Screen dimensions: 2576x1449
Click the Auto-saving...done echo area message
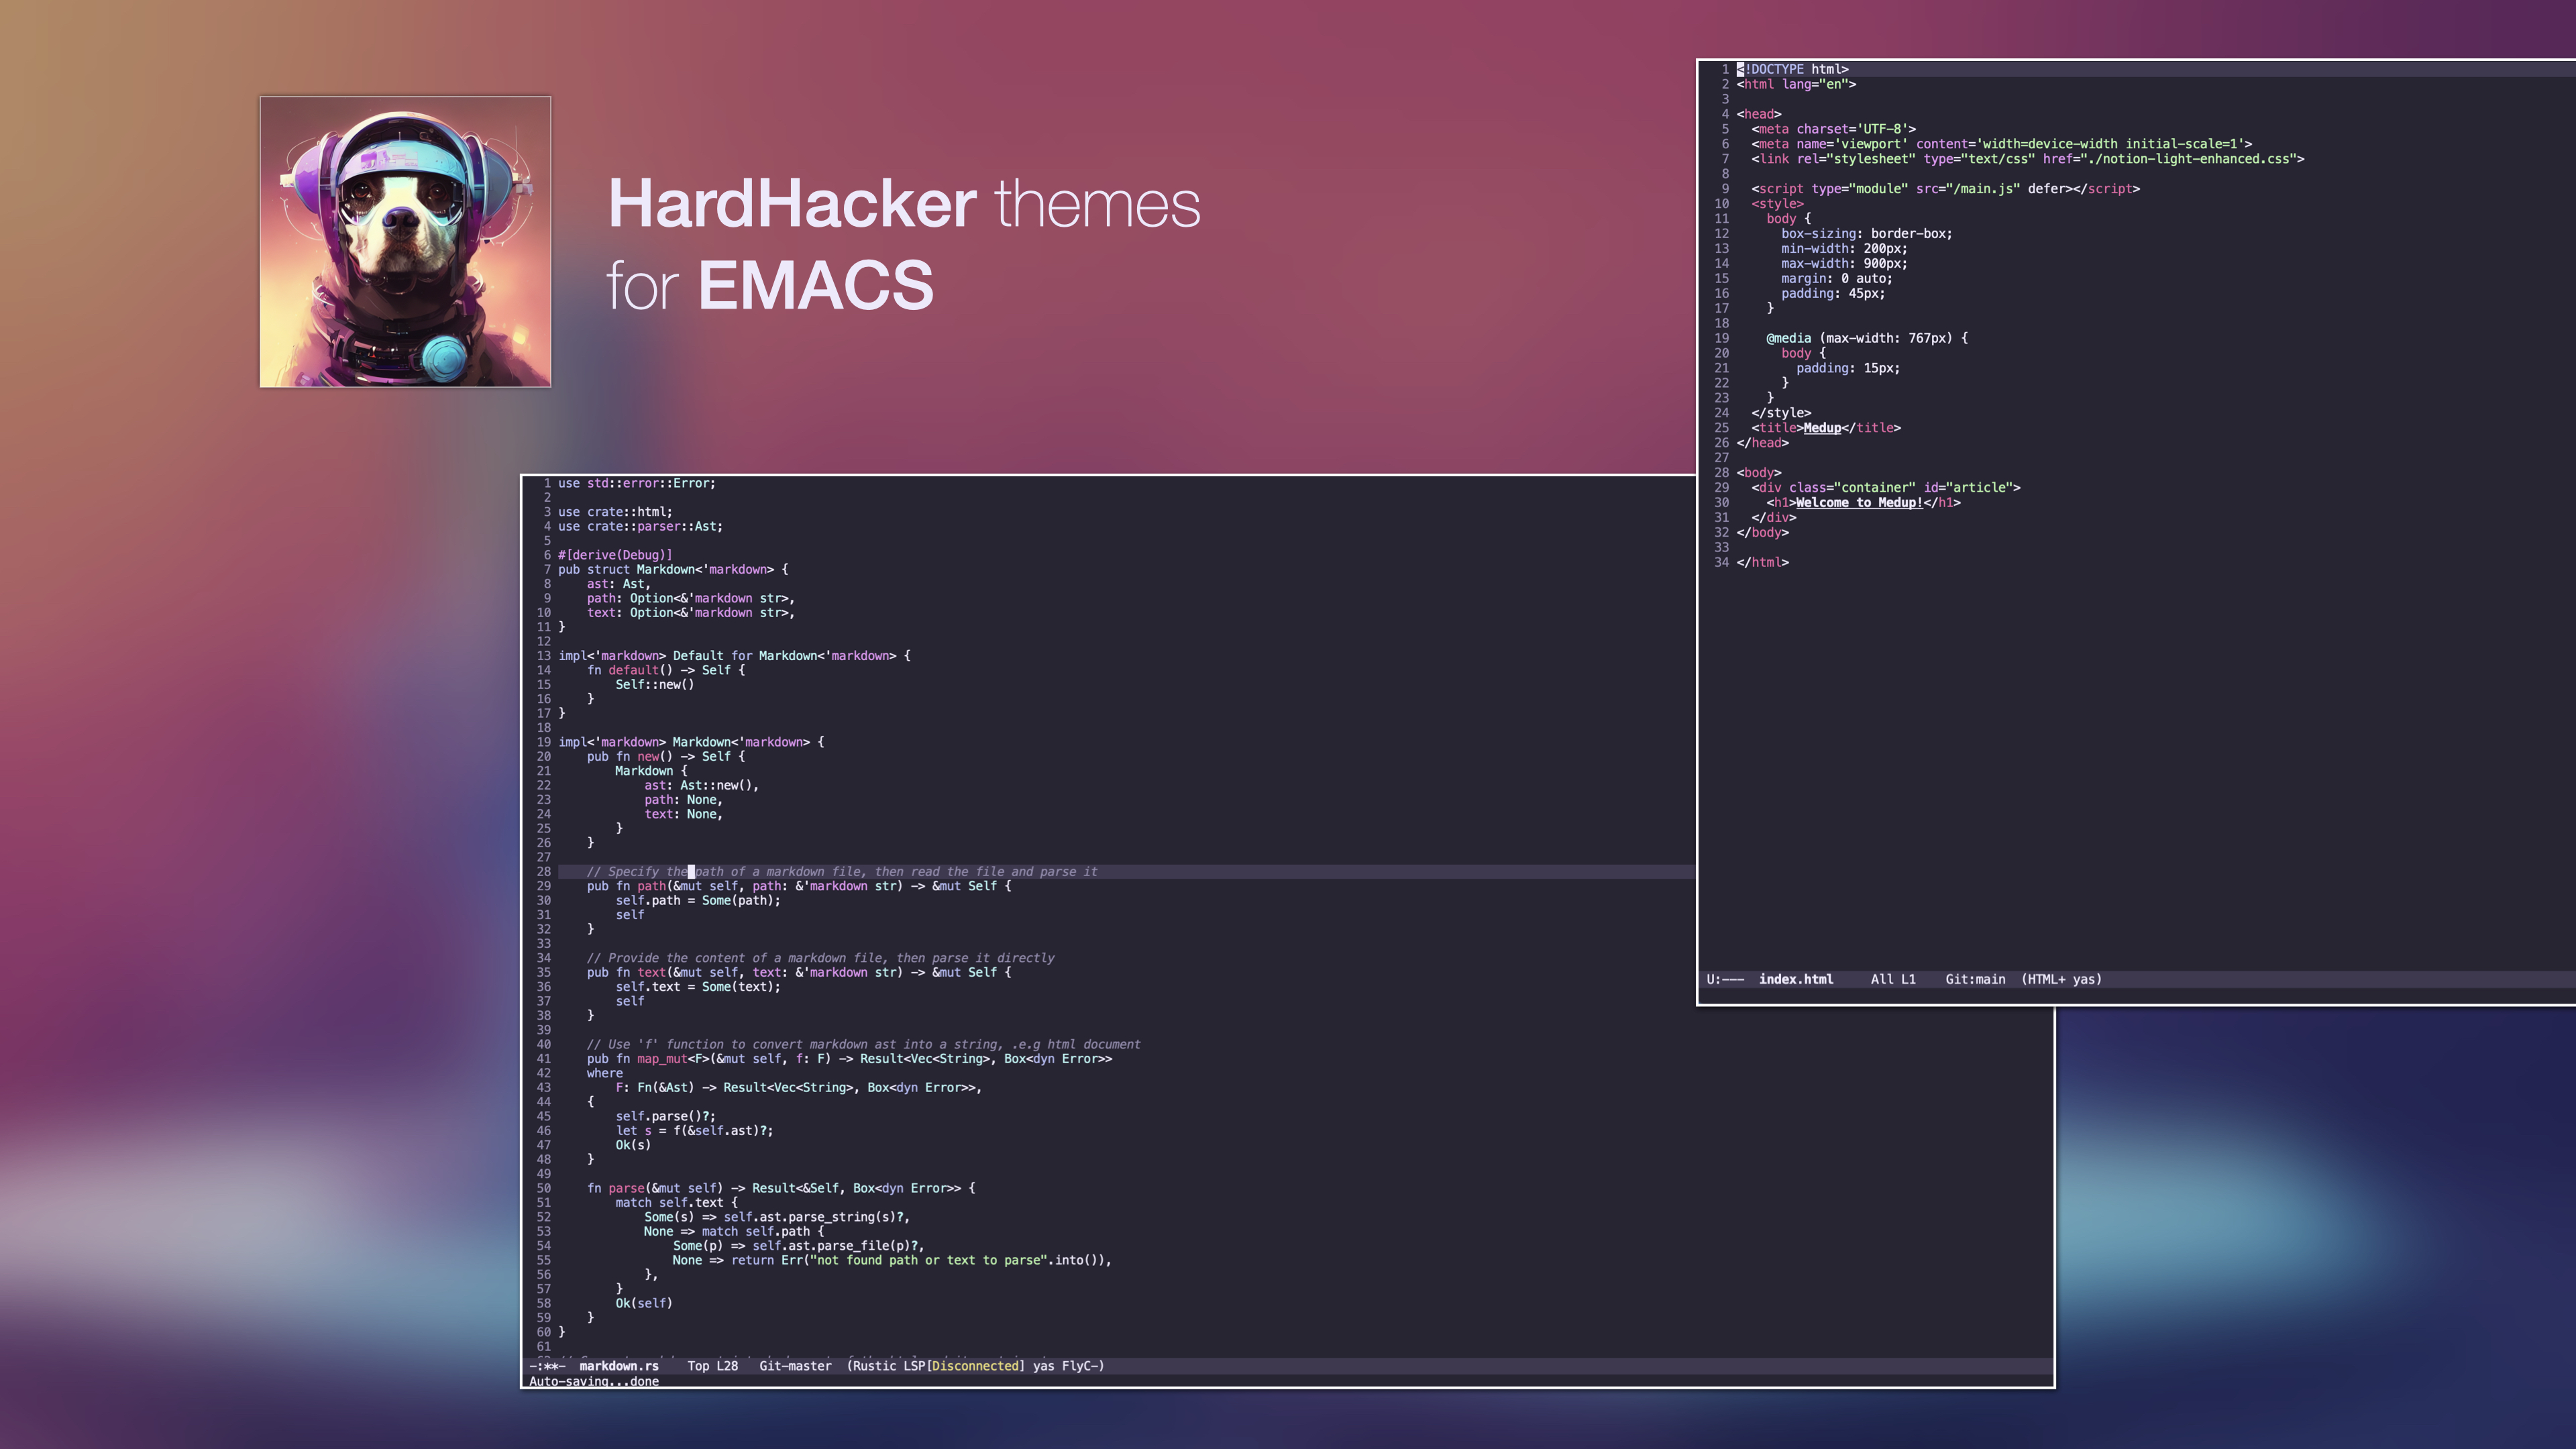(x=593, y=1381)
